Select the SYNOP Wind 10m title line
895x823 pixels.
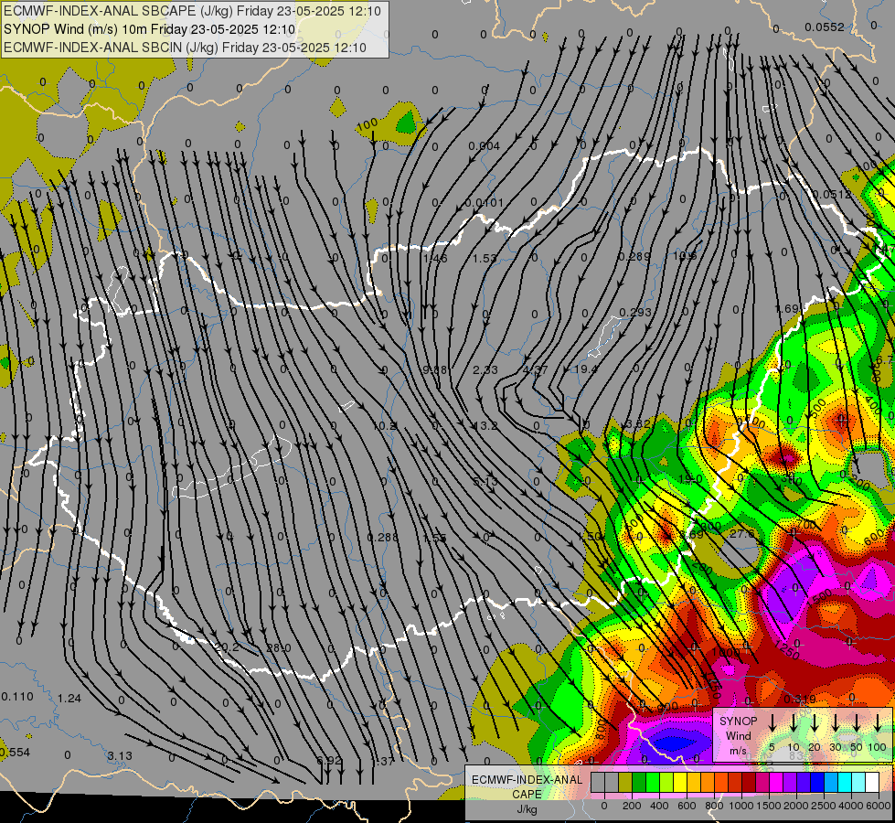tap(149, 29)
